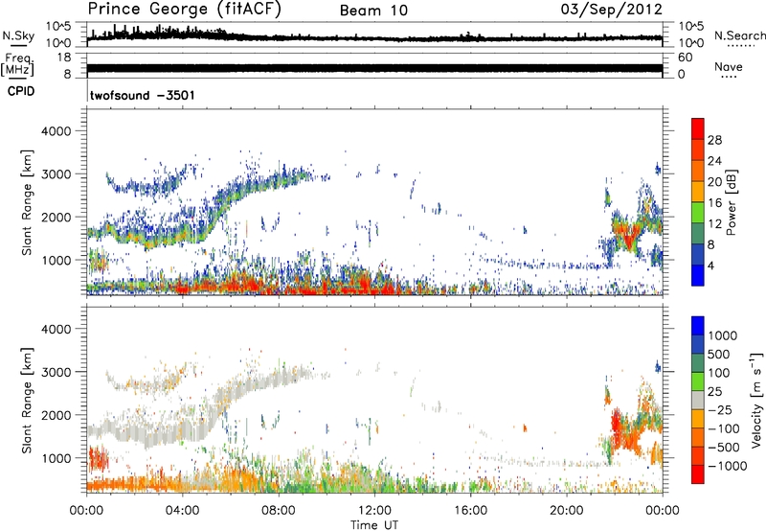Click the 'Prince George (fitACF)' title text

click(x=185, y=9)
